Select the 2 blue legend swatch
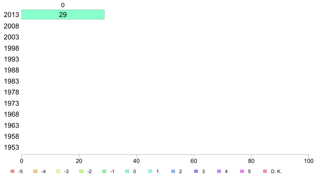Screen dimensions: 316x196 (x=173, y=171)
